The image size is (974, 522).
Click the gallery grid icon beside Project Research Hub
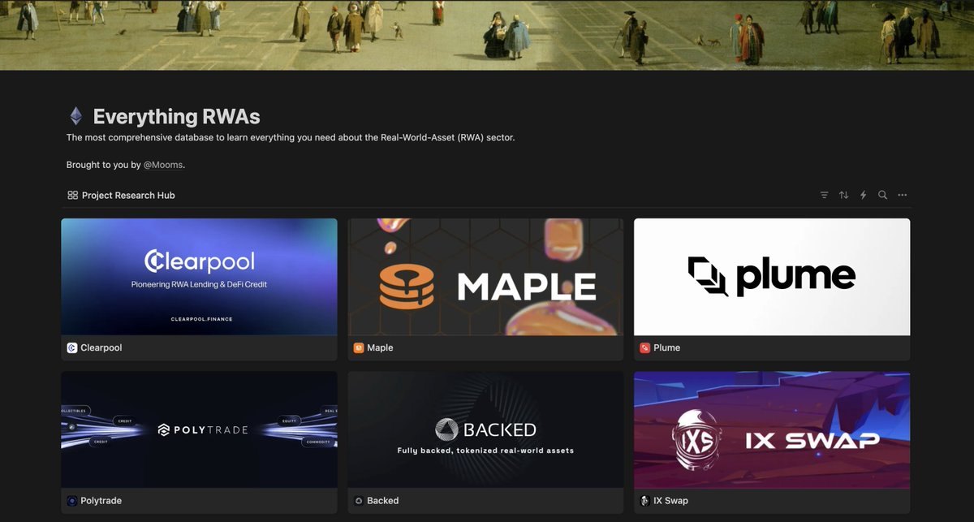pyautogui.click(x=72, y=195)
